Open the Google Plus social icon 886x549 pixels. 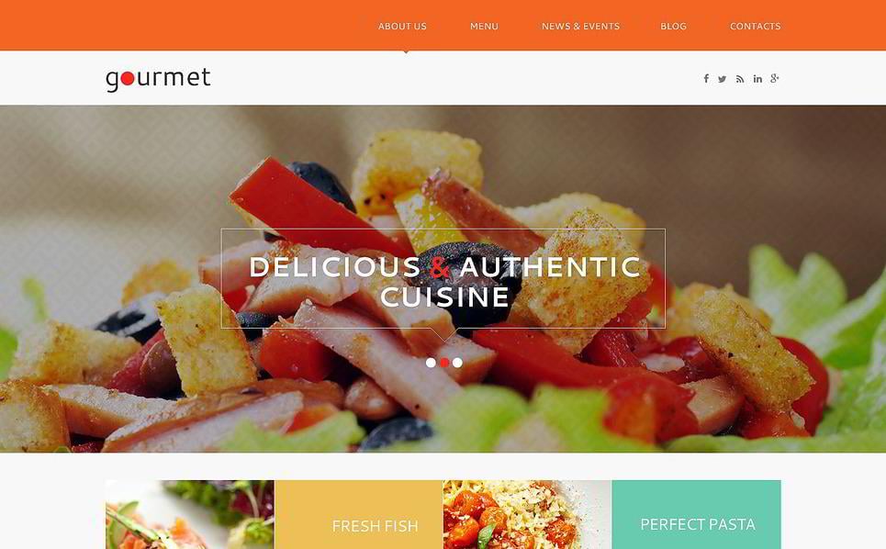click(x=775, y=79)
